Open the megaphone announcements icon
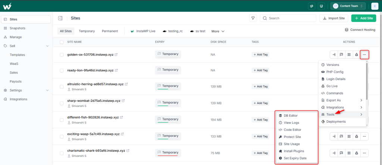The image size is (382, 165). click(311, 6)
